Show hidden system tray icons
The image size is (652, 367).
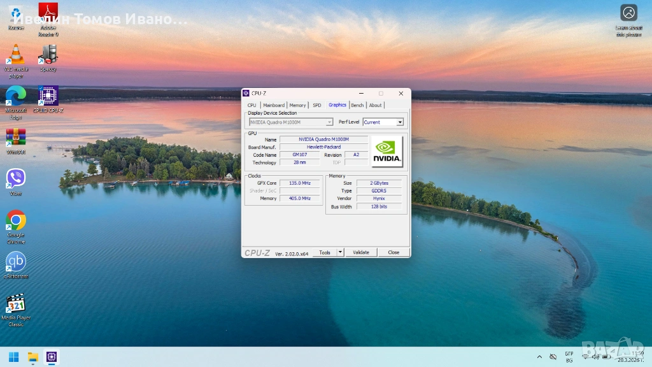(x=539, y=357)
